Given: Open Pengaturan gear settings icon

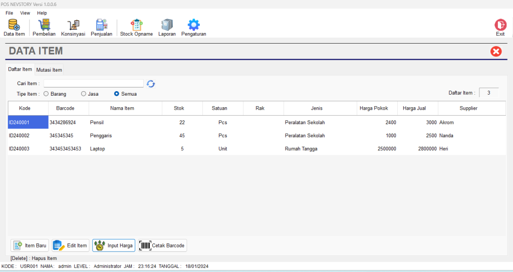Looking at the screenshot, I should click(193, 27).
